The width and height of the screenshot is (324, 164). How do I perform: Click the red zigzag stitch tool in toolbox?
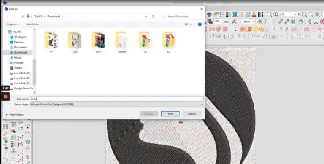click(x=13, y=131)
